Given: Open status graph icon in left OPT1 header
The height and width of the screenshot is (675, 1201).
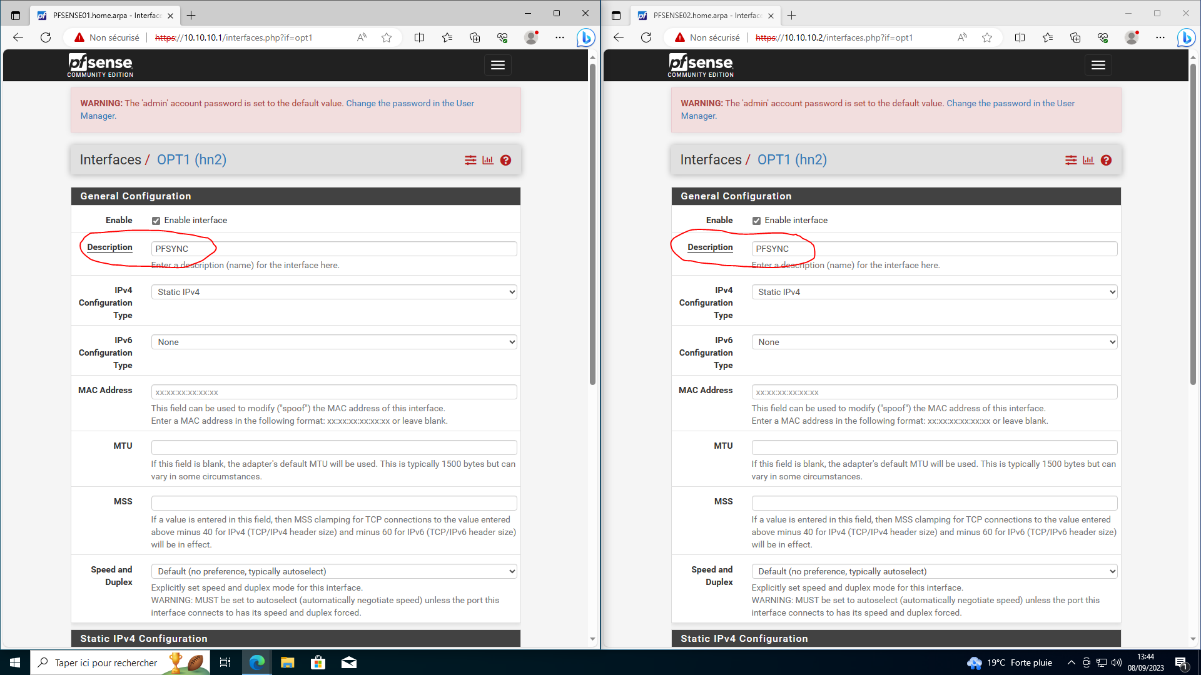Looking at the screenshot, I should click(488, 161).
